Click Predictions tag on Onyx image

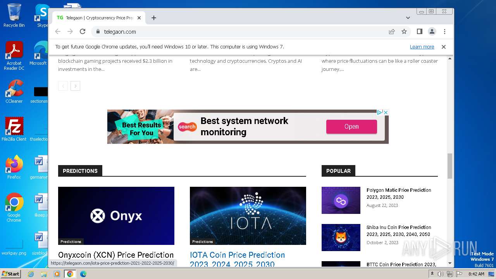click(71, 241)
